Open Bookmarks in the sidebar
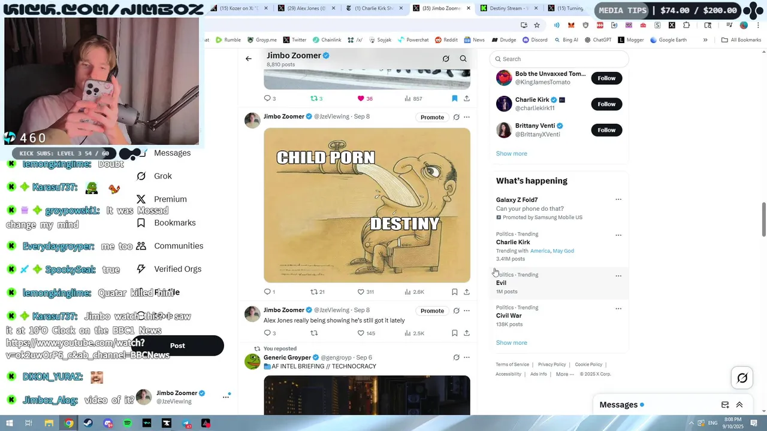Screen dimensions: 767x431 pyautogui.click(x=166, y=223)
